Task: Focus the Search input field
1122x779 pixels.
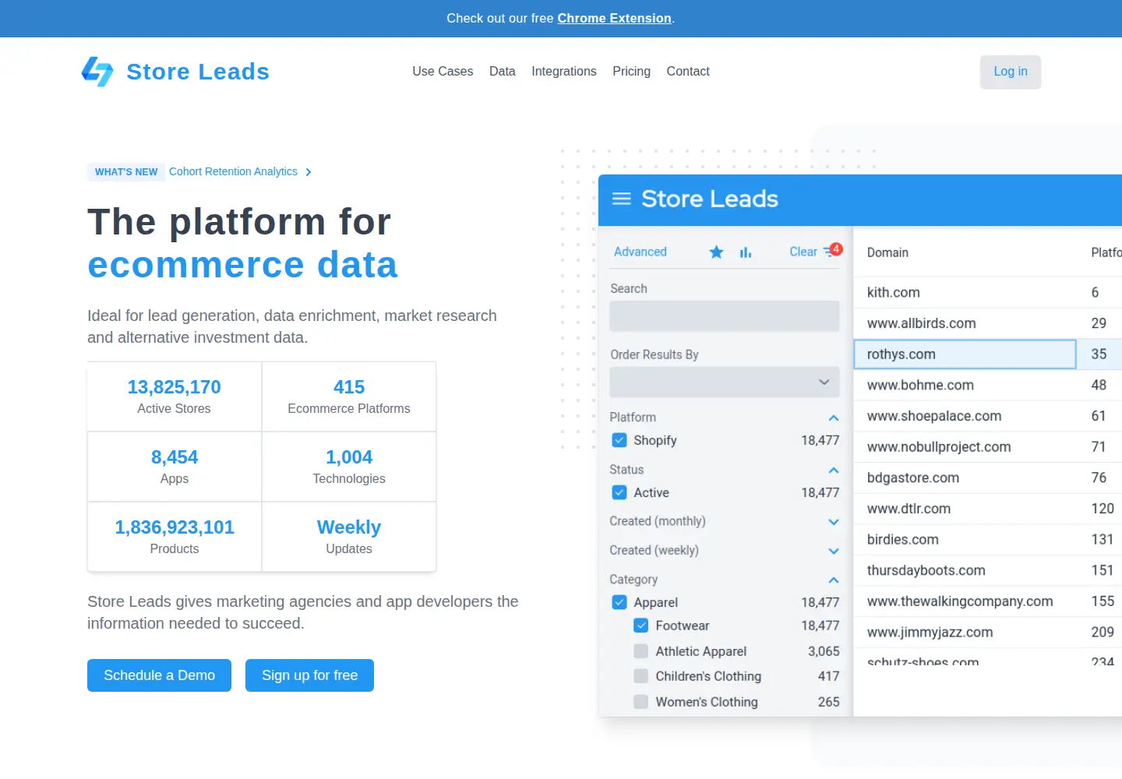Action: coord(725,316)
